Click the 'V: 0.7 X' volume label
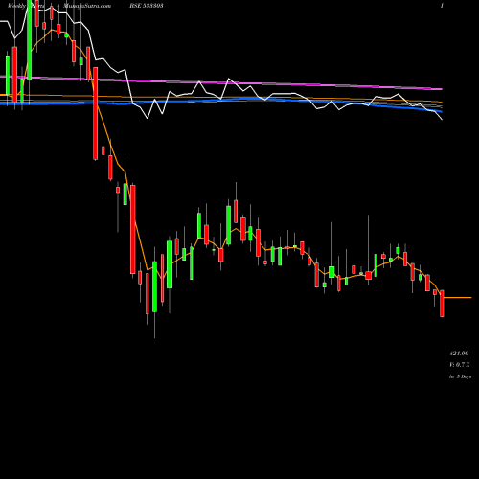This screenshot has height=479, width=479. tap(459, 365)
